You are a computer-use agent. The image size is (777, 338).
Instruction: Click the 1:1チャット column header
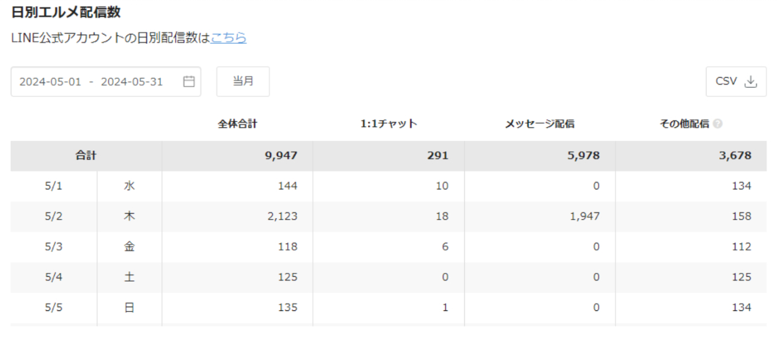pyautogui.click(x=388, y=124)
